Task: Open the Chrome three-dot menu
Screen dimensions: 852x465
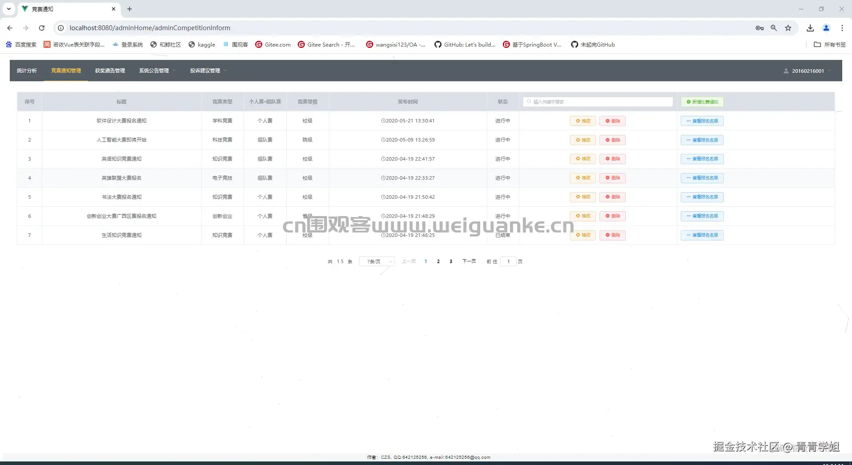Action: tap(842, 28)
